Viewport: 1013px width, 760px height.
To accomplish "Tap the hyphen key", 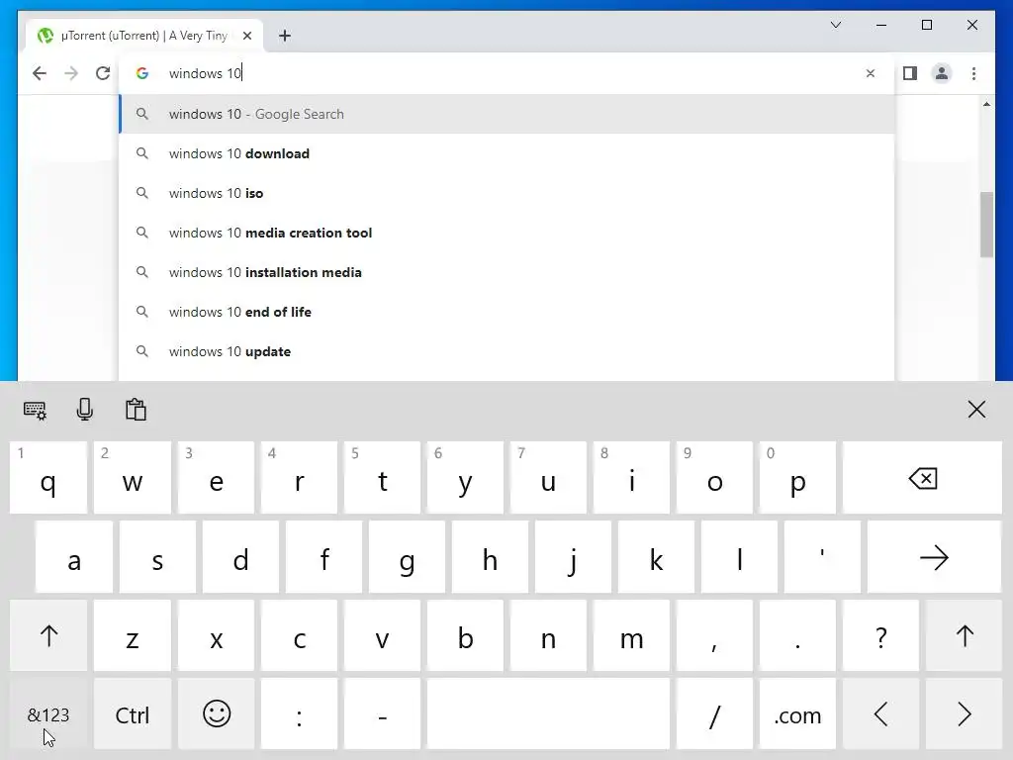I will point(383,714).
